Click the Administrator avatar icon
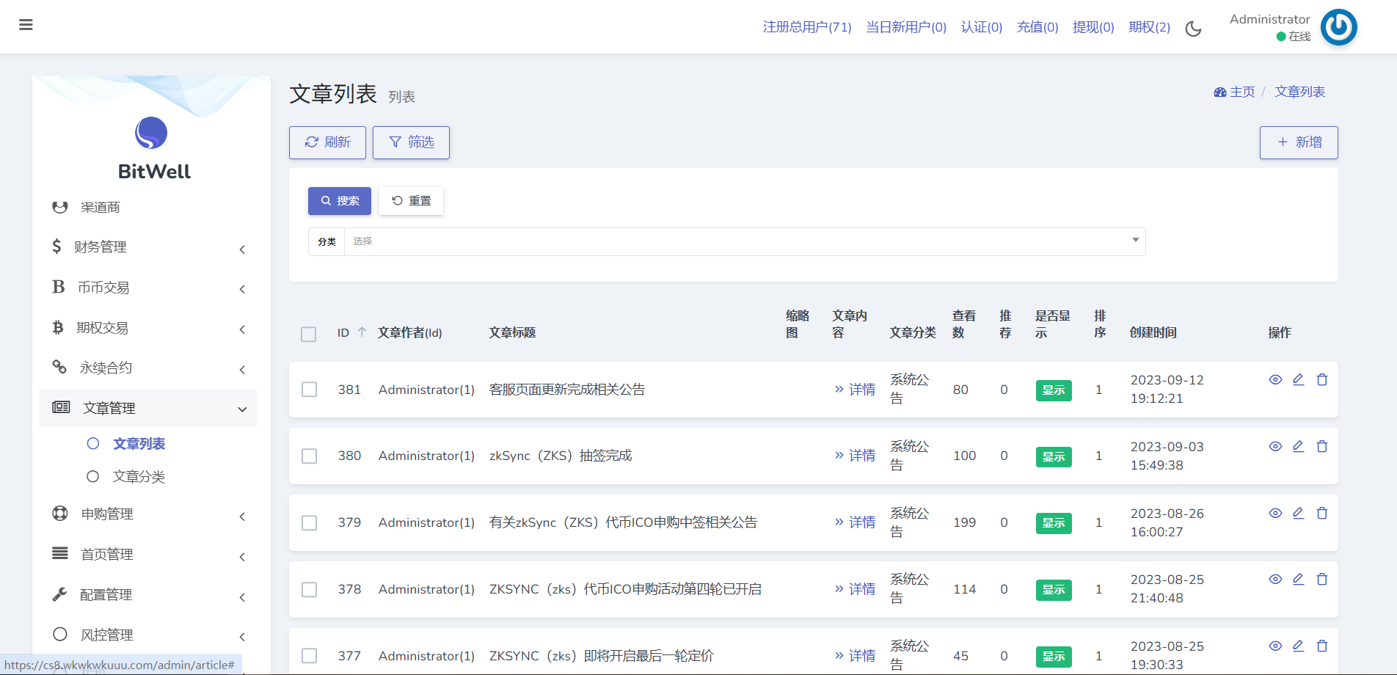The image size is (1397, 675). click(1338, 27)
